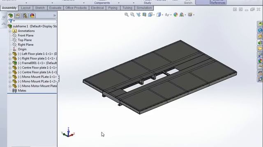
Task: Expand Frame0001-1<1> component
Action: 10,63
